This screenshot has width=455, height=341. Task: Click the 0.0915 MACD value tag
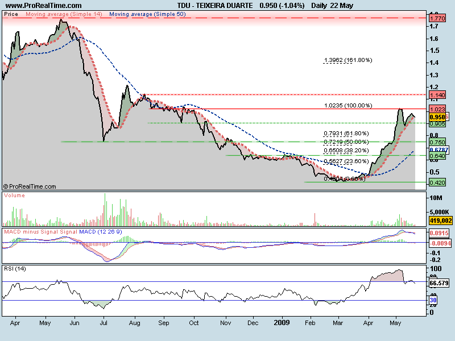click(439, 233)
